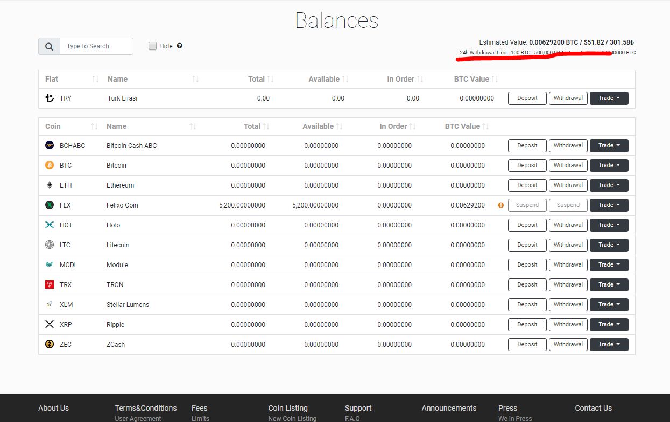Viewport: 670px width, 422px height.
Task: Click Withdrawal for ZCash
Action: point(568,345)
